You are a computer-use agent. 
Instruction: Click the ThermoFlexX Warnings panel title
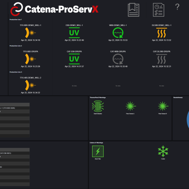point(98,98)
